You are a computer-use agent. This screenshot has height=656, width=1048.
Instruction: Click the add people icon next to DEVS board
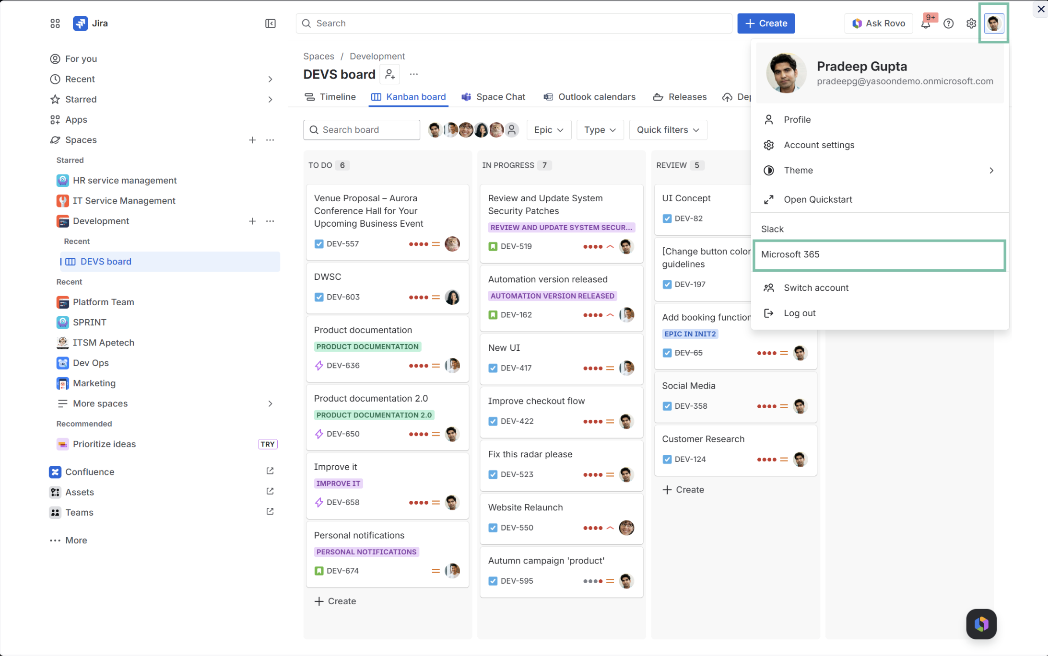pyautogui.click(x=390, y=74)
